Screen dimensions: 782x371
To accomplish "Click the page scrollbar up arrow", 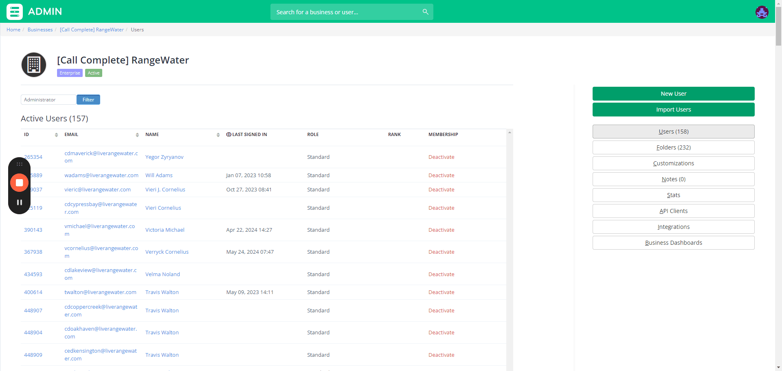I will pyautogui.click(x=778, y=3).
